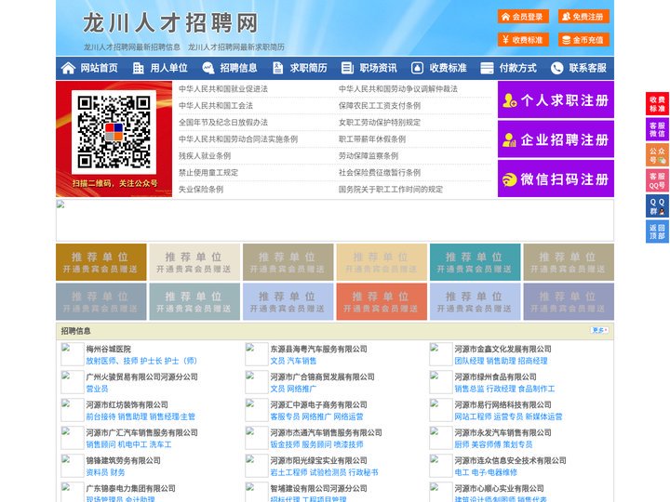670x502 pixels.
Task: Click 营业员 job under 广州火骏贸易
Action: [97, 389]
